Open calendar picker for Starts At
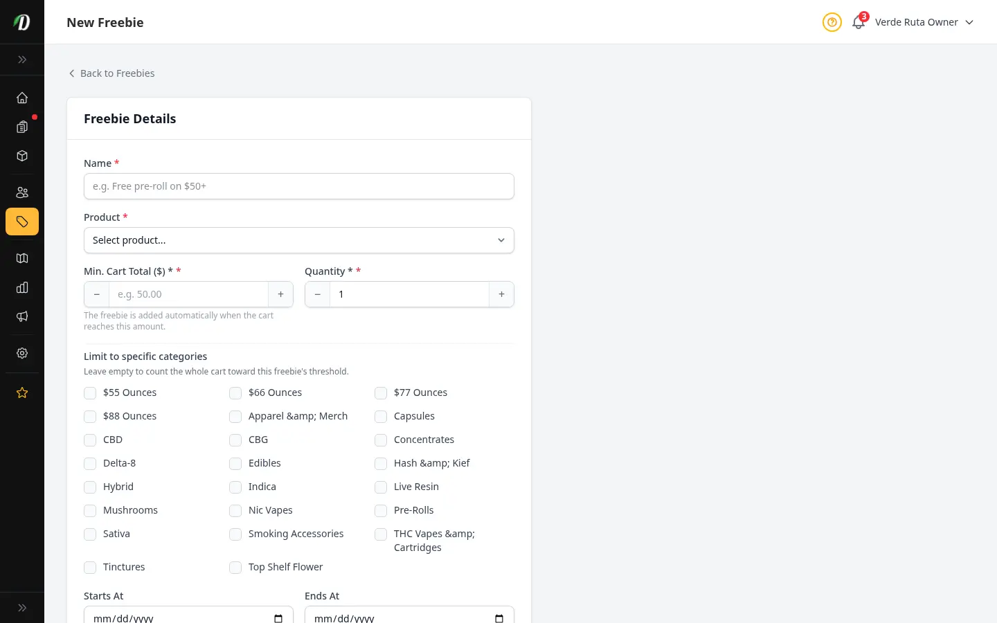Viewport: 997px width, 623px height. [x=278, y=618]
